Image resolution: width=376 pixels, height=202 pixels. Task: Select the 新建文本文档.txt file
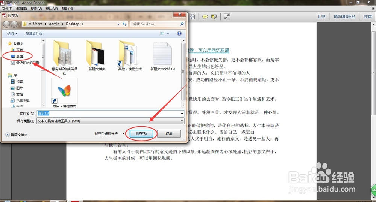point(162,56)
